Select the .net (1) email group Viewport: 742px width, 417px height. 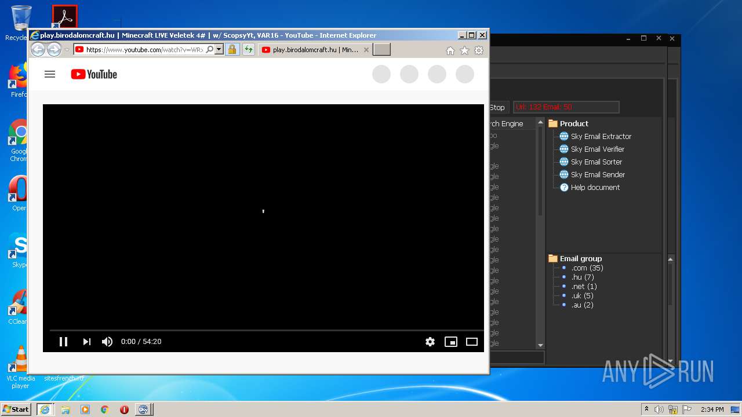[x=584, y=287]
